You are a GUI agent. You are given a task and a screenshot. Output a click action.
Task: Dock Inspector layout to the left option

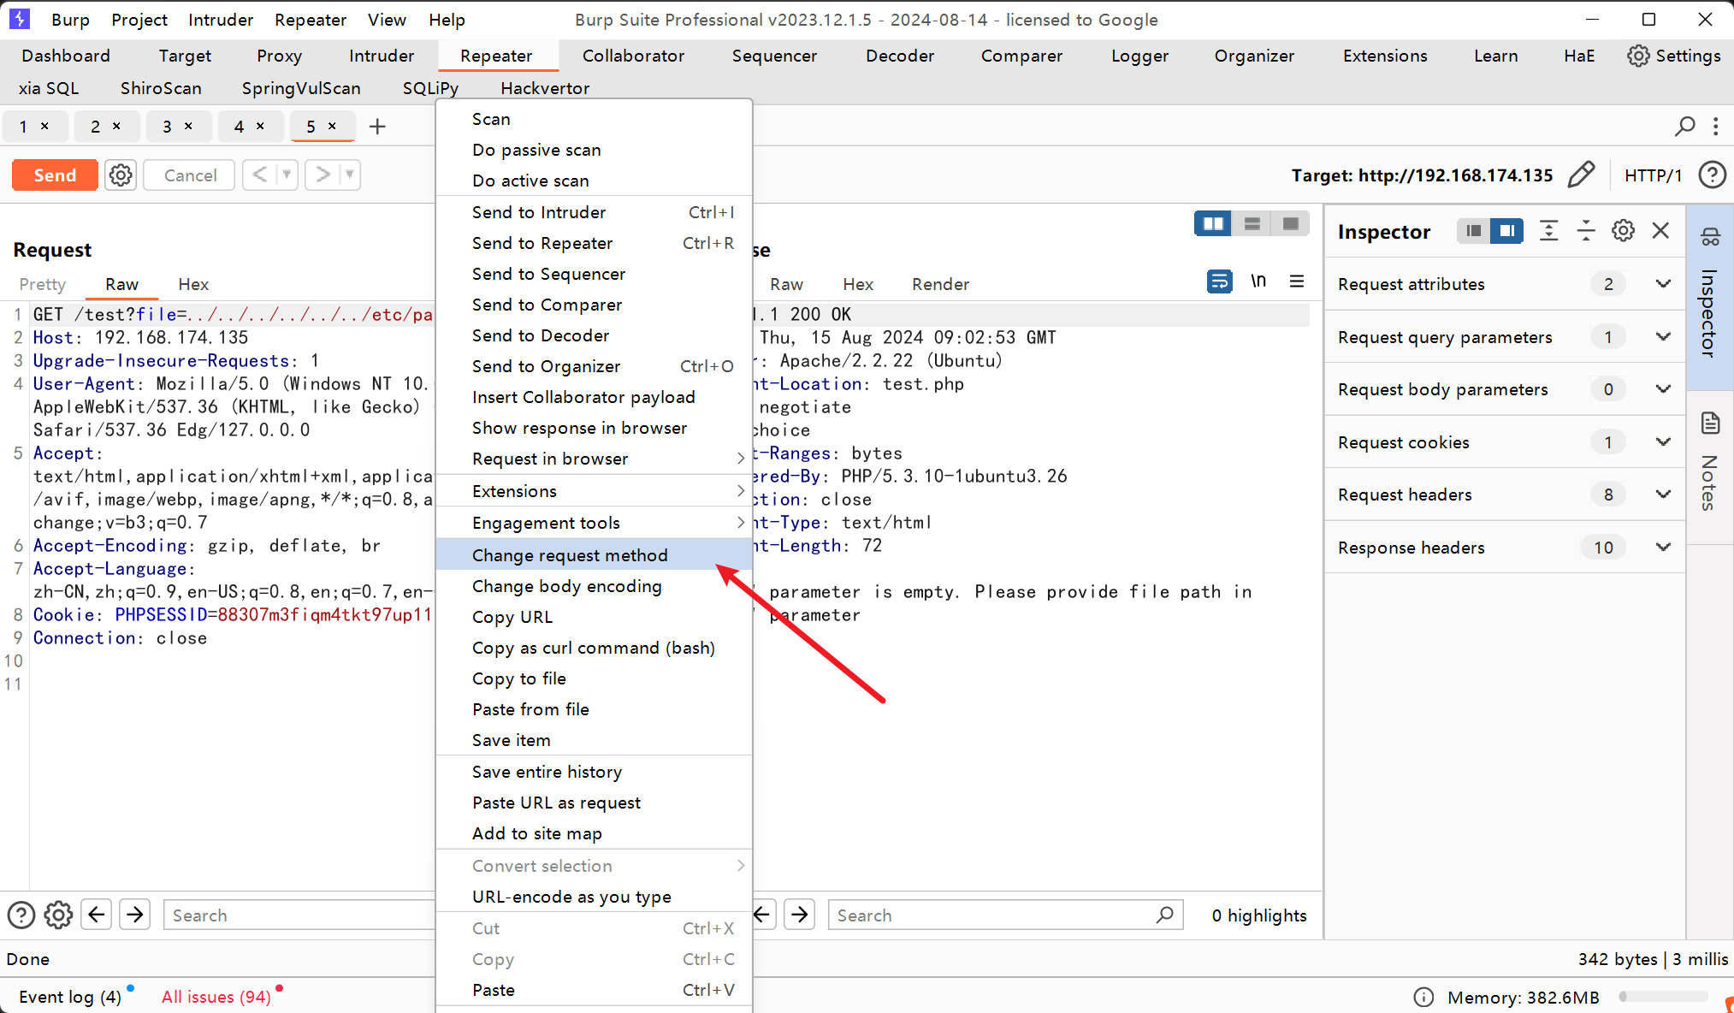1473,231
